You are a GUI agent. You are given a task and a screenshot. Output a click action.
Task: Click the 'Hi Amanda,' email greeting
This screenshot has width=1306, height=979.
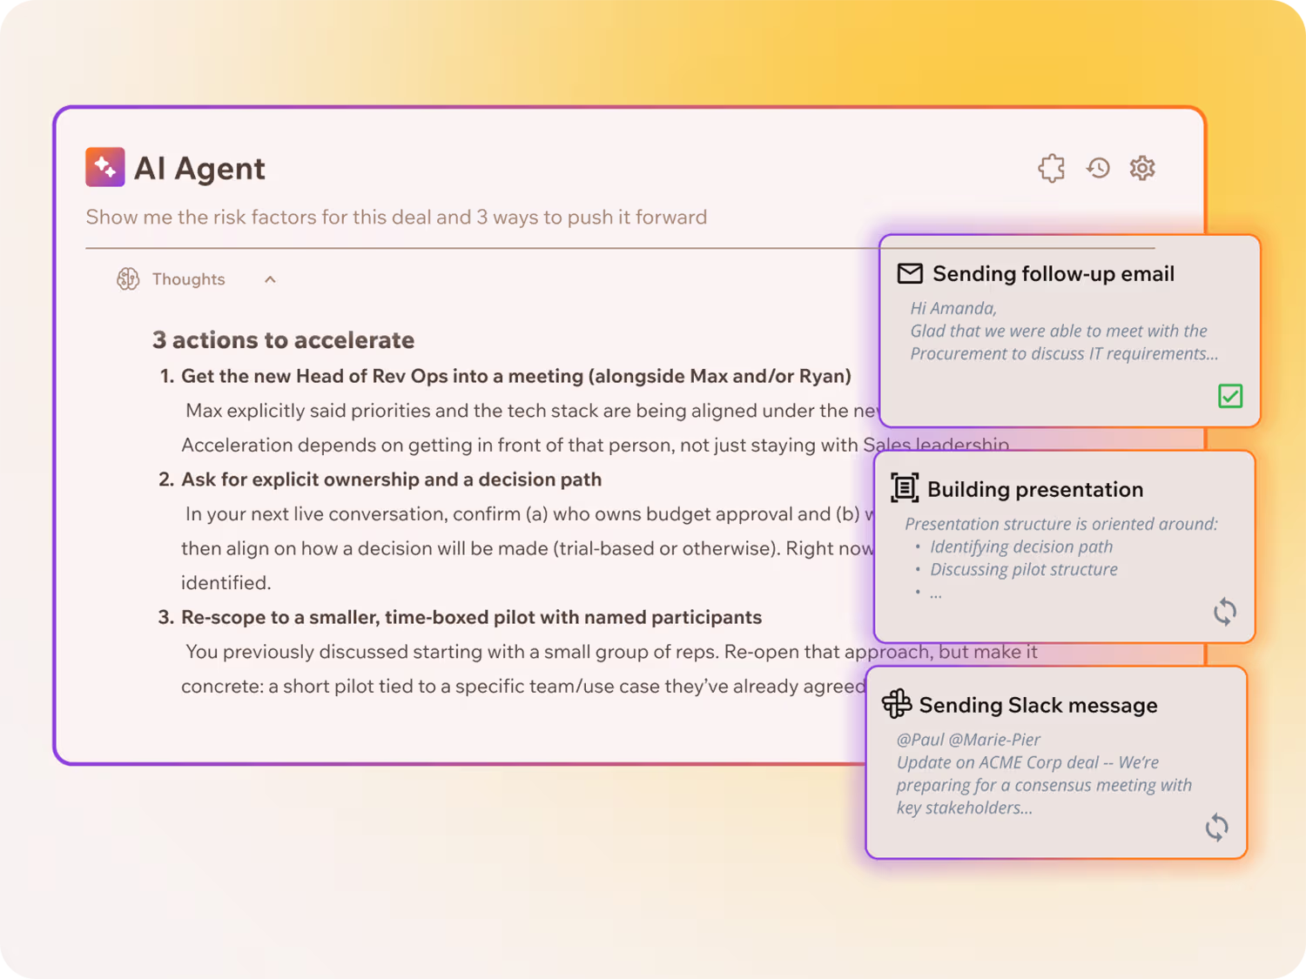coord(953,308)
